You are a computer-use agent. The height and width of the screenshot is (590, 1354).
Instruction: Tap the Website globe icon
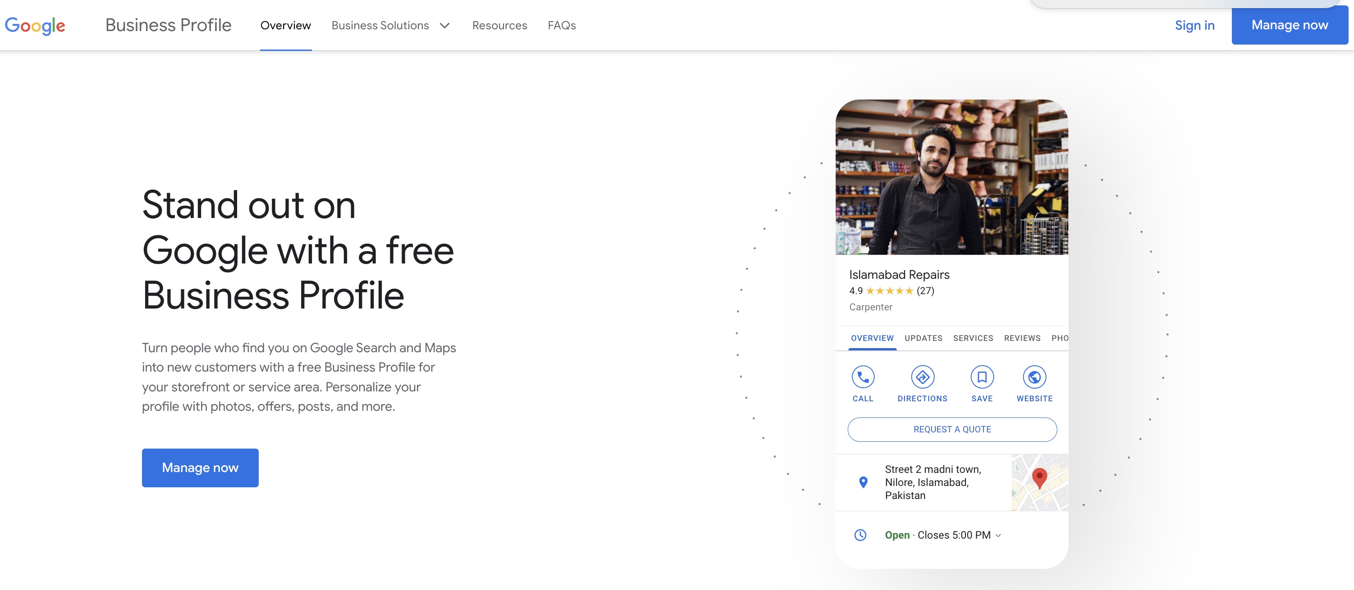(1034, 377)
